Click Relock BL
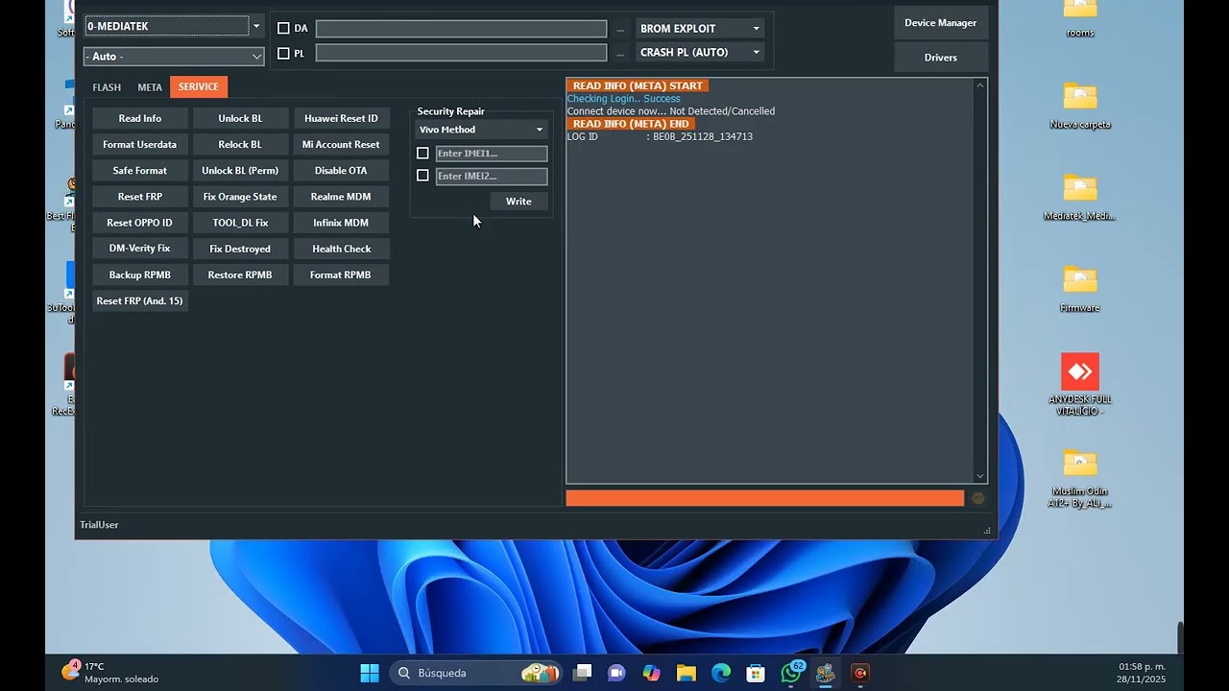 coord(240,144)
